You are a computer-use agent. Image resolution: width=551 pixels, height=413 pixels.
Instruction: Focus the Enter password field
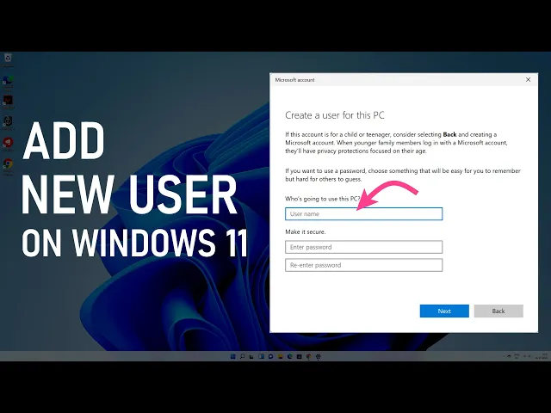coord(363,247)
